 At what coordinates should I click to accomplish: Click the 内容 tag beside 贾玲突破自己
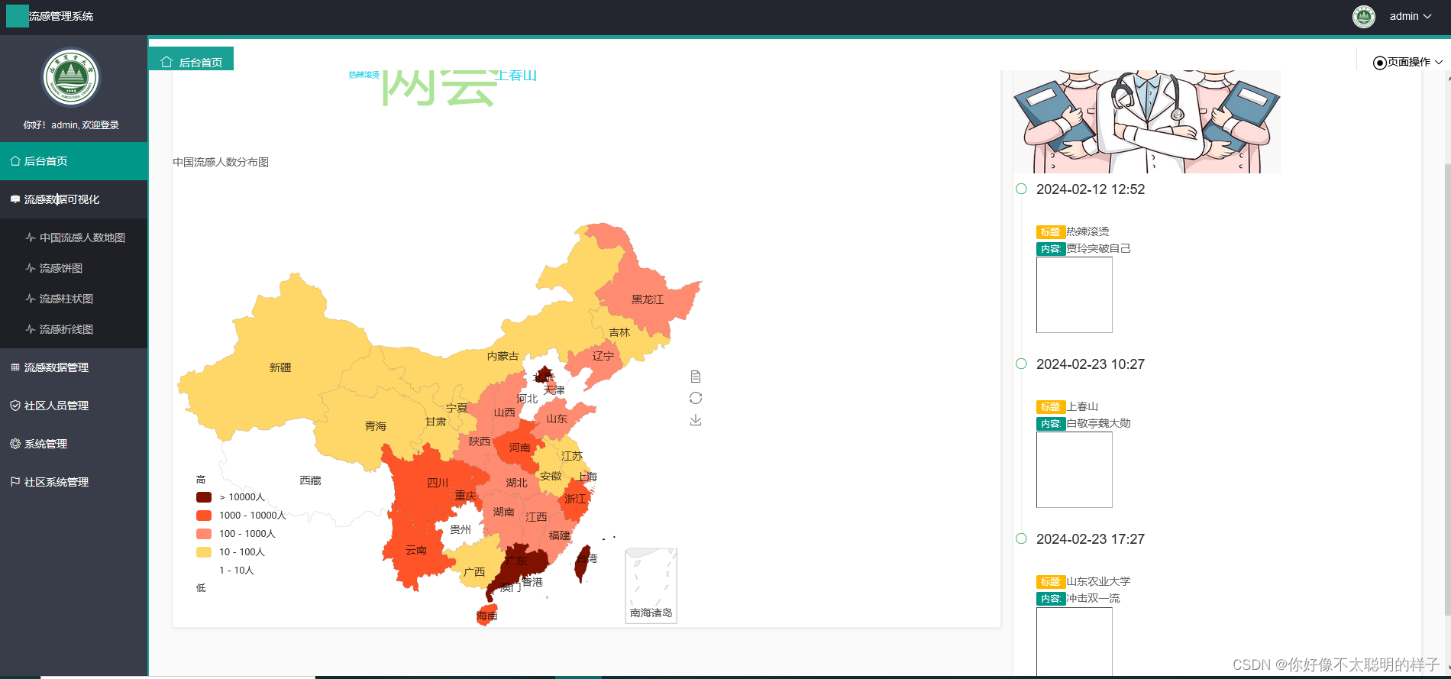click(1051, 248)
